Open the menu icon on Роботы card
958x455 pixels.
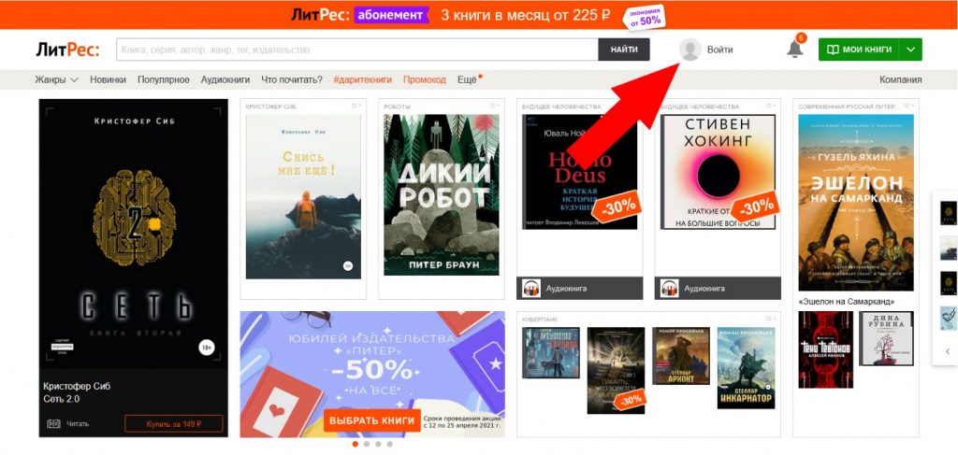[x=494, y=107]
